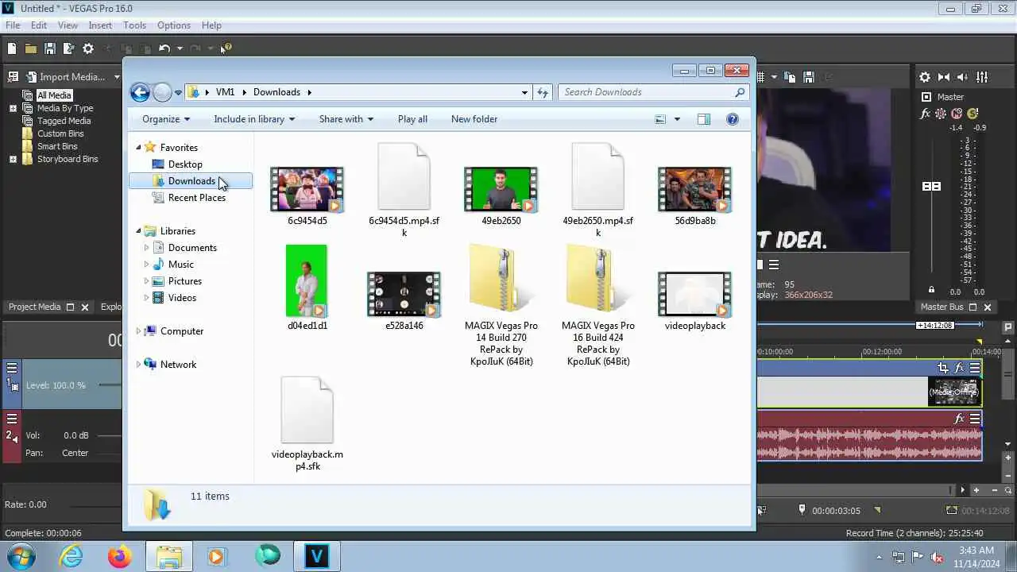Click the New project icon in VEGAS toolbar

pyautogui.click(x=11, y=48)
